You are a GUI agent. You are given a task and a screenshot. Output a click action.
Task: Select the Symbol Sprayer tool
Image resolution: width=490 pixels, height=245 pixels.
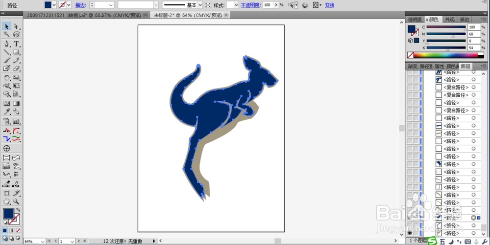(x=6, y=121)
